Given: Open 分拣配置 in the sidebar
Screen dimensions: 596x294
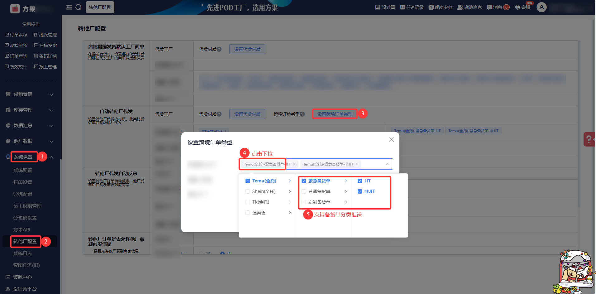Looking at the screenshot, I should 23,194.
